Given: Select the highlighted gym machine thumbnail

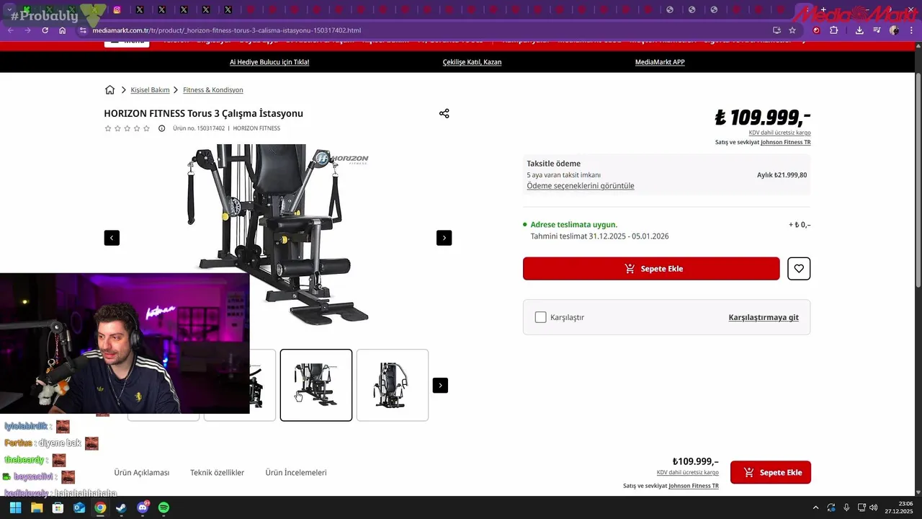Looking at the screenshot, I should click(x=316, y=385).
